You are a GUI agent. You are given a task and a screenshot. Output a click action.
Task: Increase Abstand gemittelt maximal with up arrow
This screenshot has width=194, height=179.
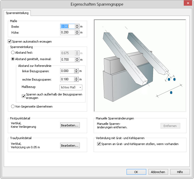[x=77, y=58]
